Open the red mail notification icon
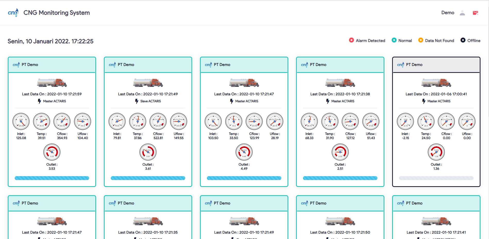Viewport: 489px width, 239px height. pos(475,13)
